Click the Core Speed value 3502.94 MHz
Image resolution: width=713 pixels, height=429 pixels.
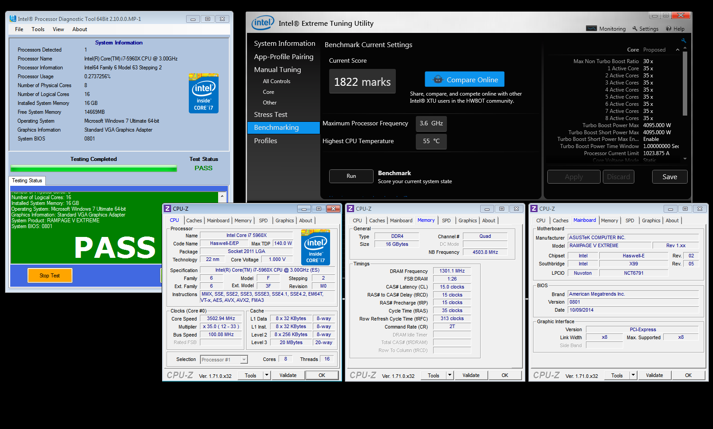pyautogui.click(x=221, y=319)
